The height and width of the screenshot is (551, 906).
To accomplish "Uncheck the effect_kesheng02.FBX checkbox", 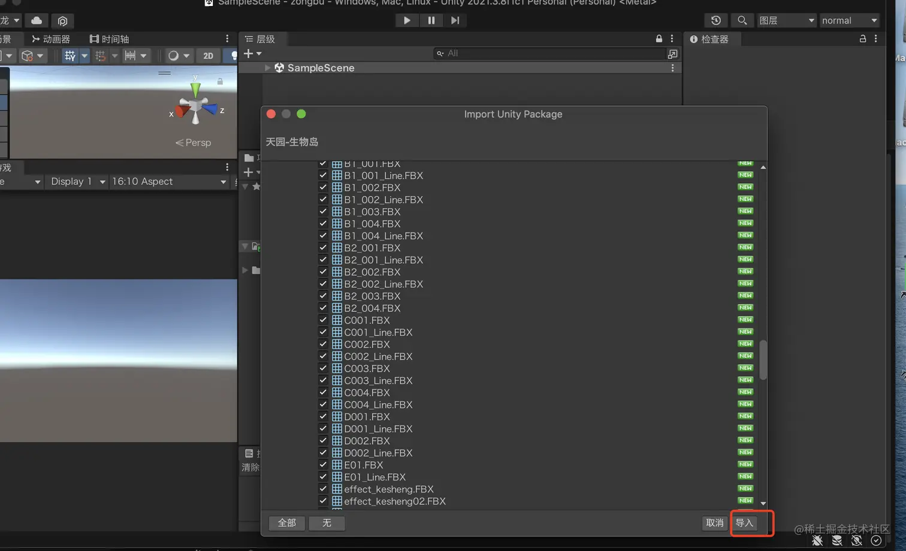I will 323,501.
